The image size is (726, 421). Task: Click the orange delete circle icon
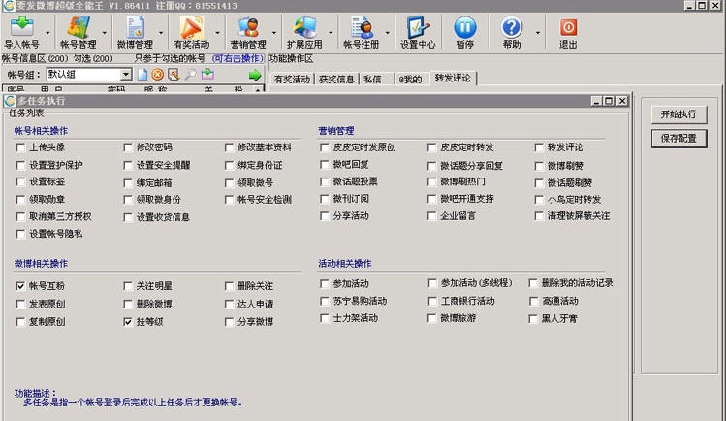[158, 75]
